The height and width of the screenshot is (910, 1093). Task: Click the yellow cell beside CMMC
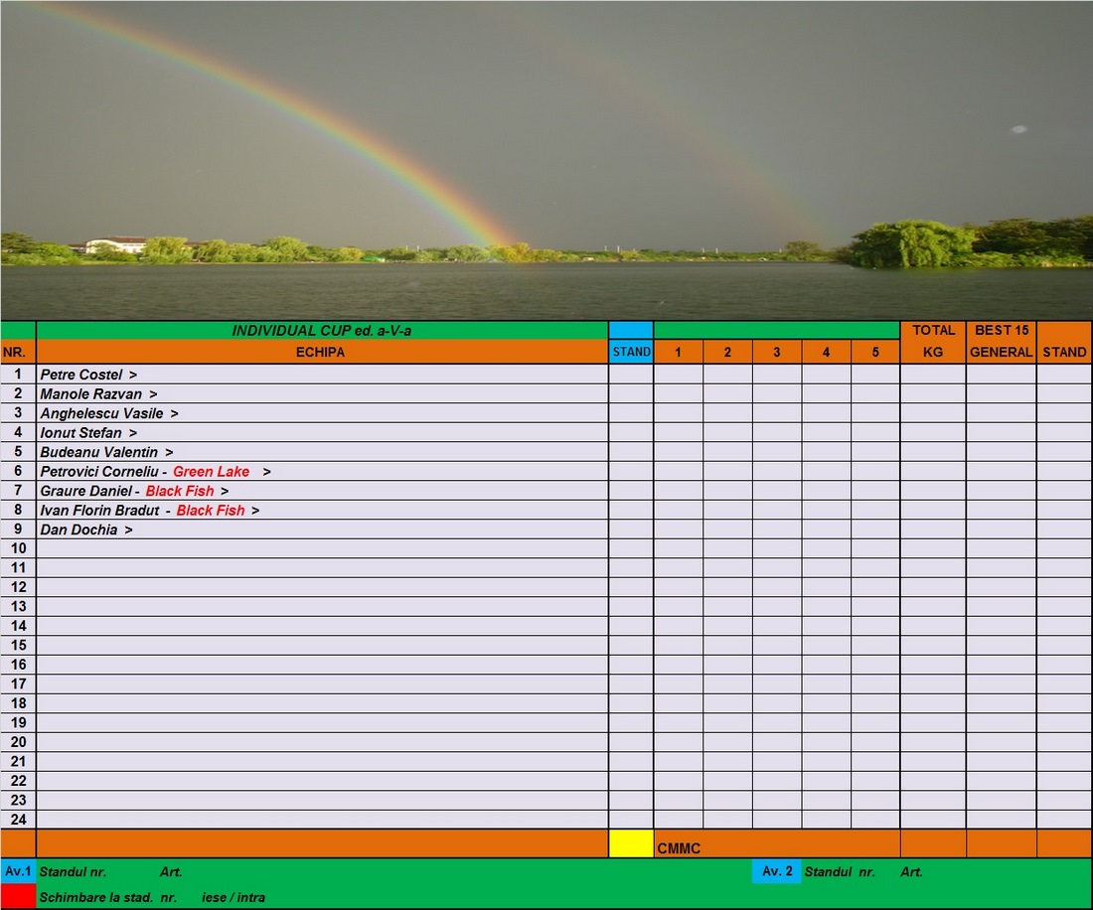(631, 843)
